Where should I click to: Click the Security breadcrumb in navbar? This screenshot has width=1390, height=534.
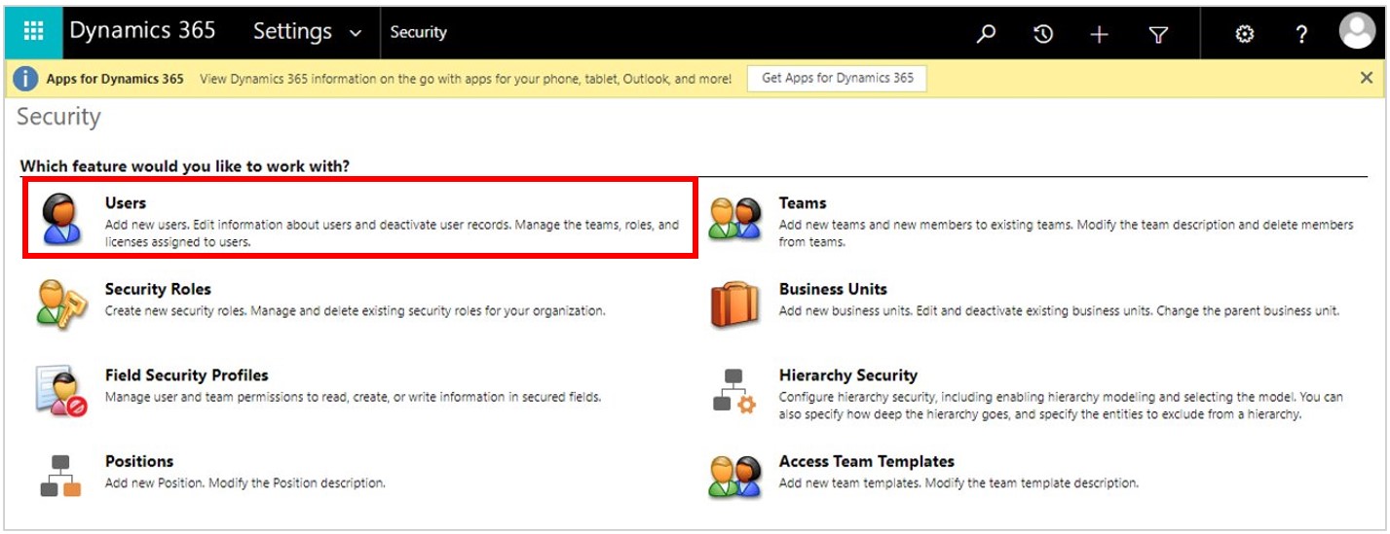tap(418, 32)
